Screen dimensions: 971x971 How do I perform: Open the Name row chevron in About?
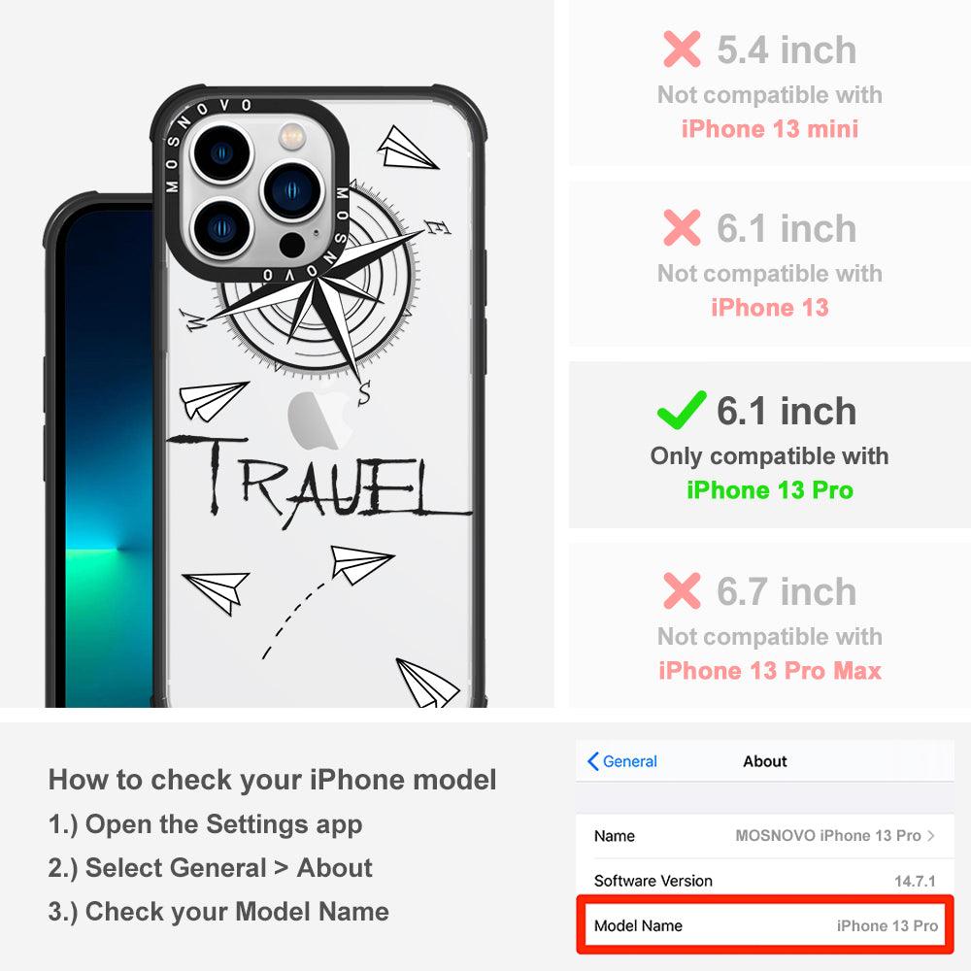coord(931,835)
